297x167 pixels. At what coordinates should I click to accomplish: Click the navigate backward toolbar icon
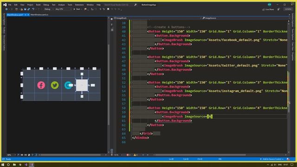(6, 9)
